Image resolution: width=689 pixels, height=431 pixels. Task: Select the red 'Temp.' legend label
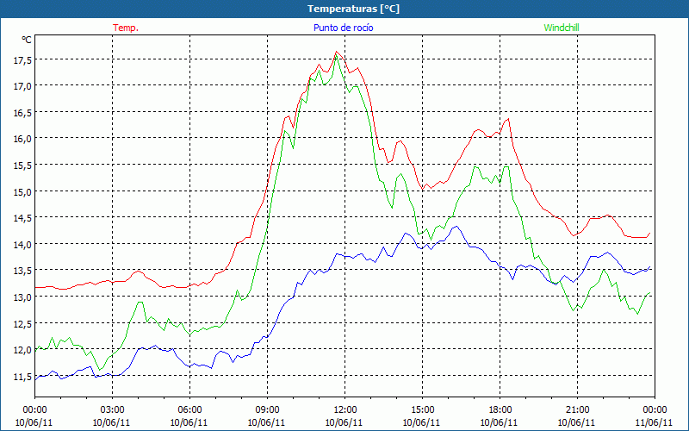[x=126, y=28]
